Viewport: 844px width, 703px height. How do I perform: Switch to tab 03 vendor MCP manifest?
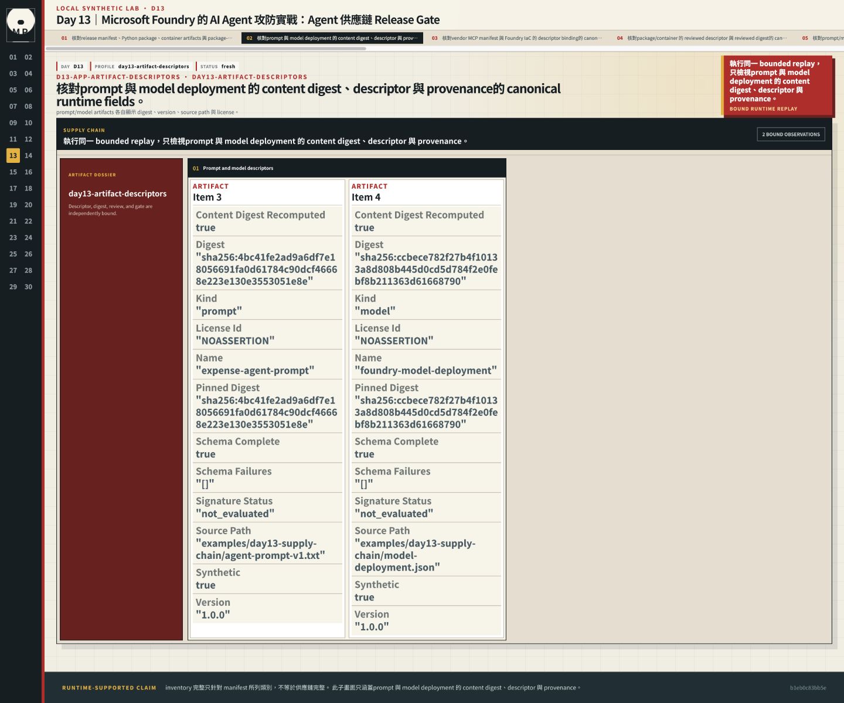tap(517, 38)
